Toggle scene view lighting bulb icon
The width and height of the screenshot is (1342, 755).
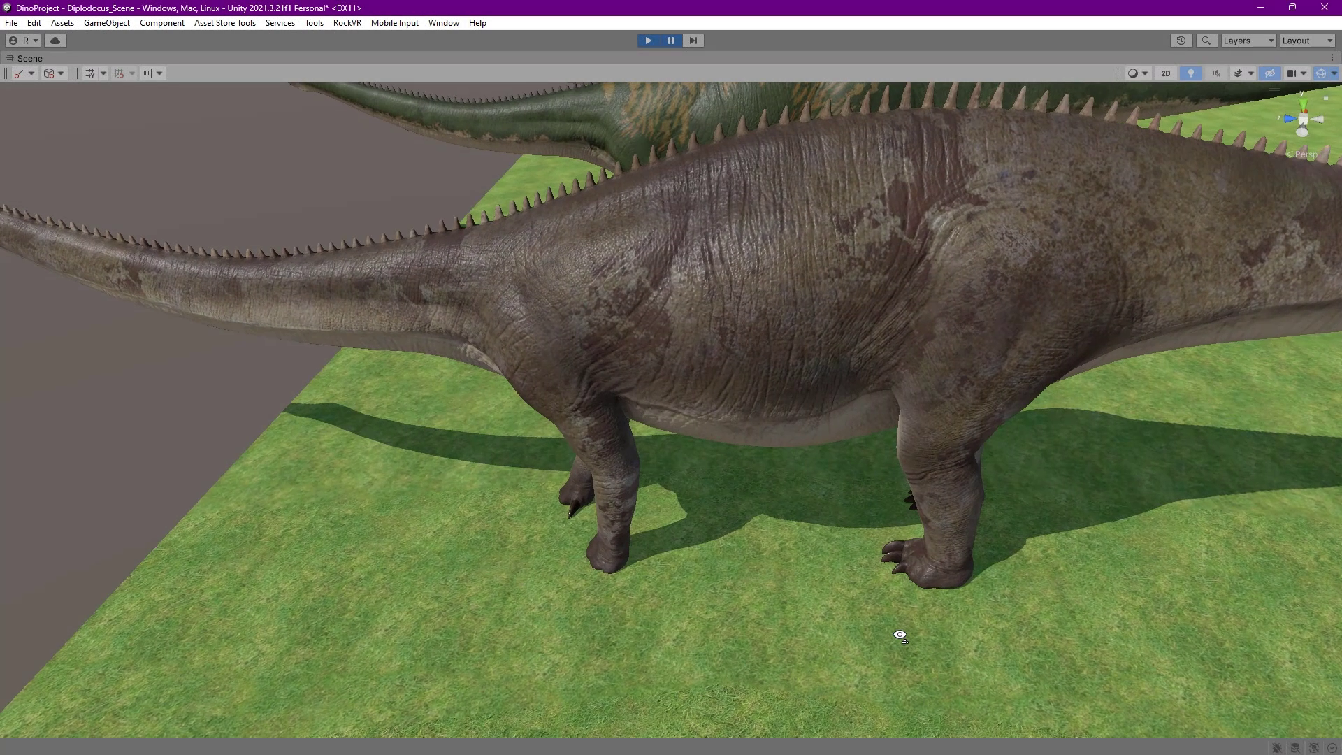point(1190,73)
